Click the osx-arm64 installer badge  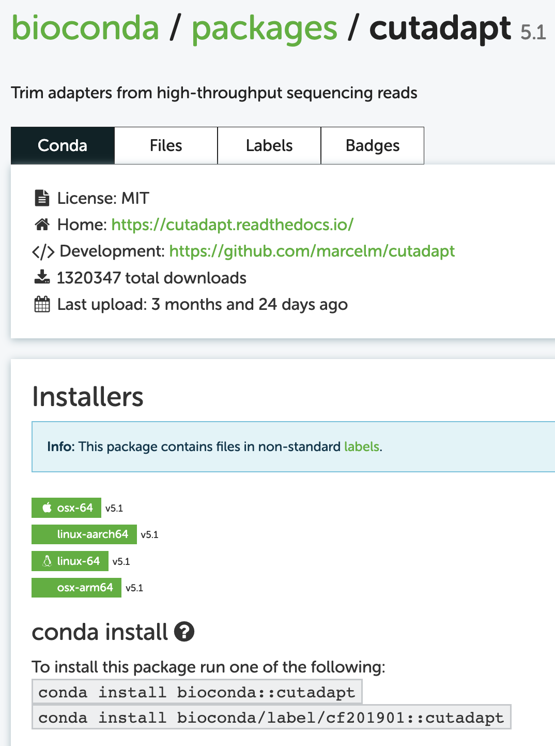point(76,588)
